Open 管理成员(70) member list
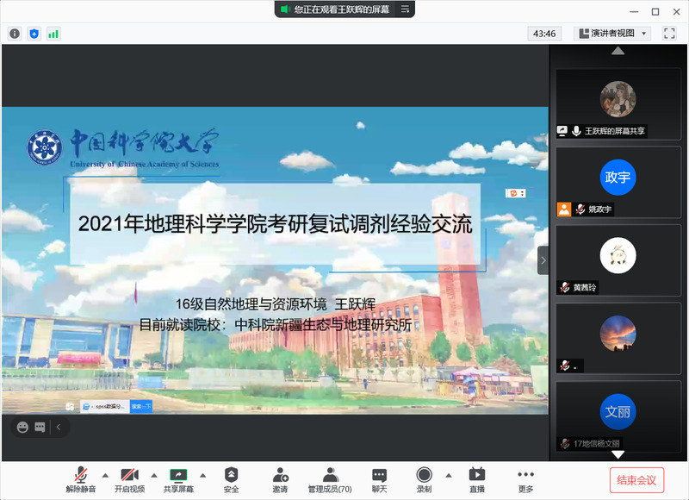 (330, 480)
